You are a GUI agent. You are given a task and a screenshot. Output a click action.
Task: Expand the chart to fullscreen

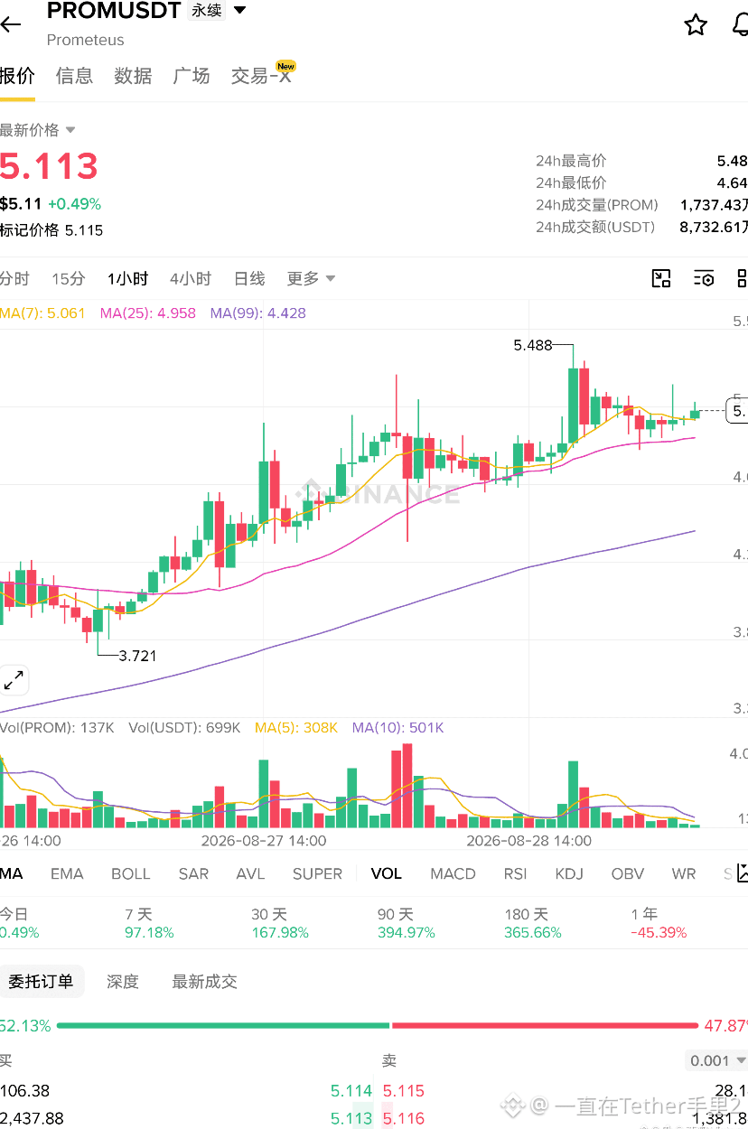coord(14,680)
